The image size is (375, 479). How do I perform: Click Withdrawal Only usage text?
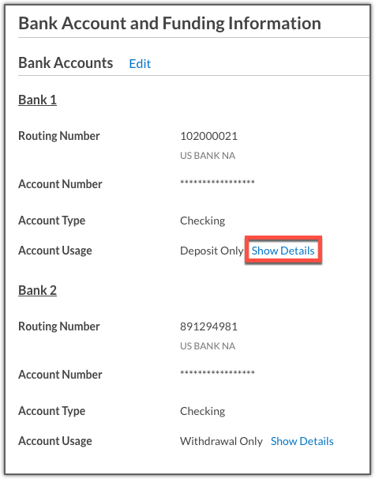click(221, 441)
